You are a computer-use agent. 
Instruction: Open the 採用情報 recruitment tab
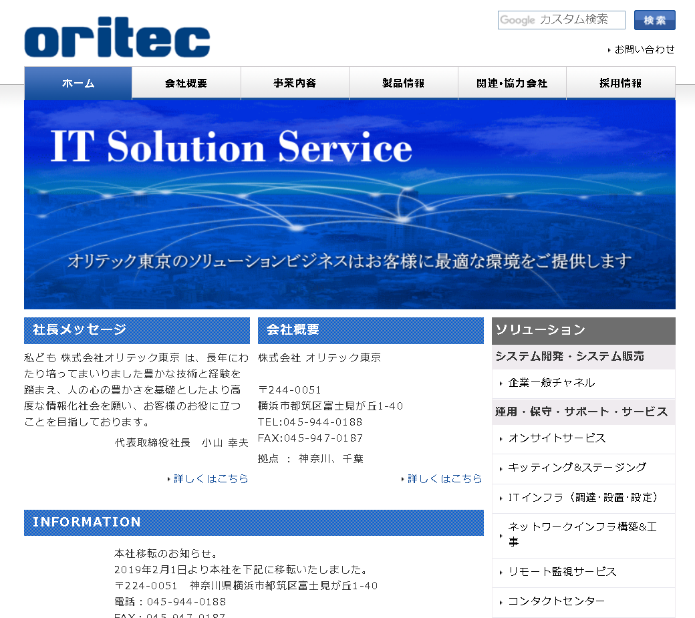[x=621, y=84]
